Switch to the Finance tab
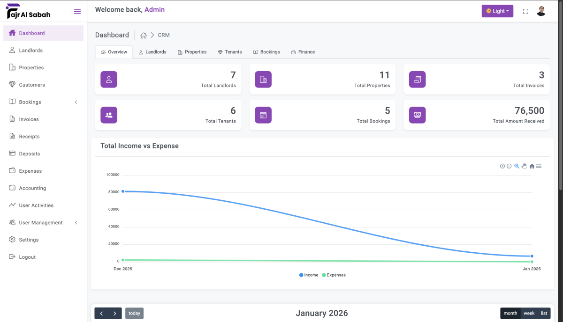Viewport: 563px width, 322px height. (x=303, y=52)
